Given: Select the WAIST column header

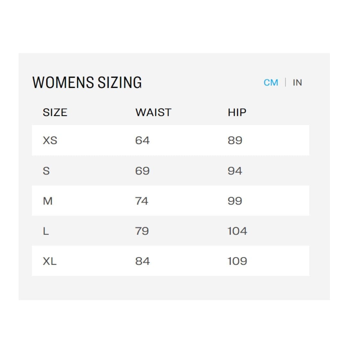Looking at the screenshot, I should click(153, 112).
